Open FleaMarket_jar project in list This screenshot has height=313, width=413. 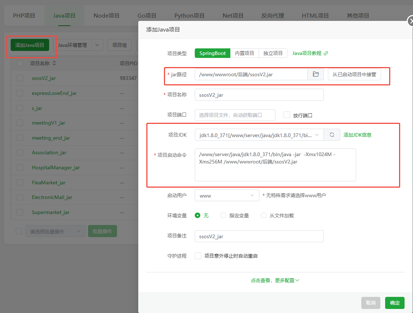(x=48, y=183)
